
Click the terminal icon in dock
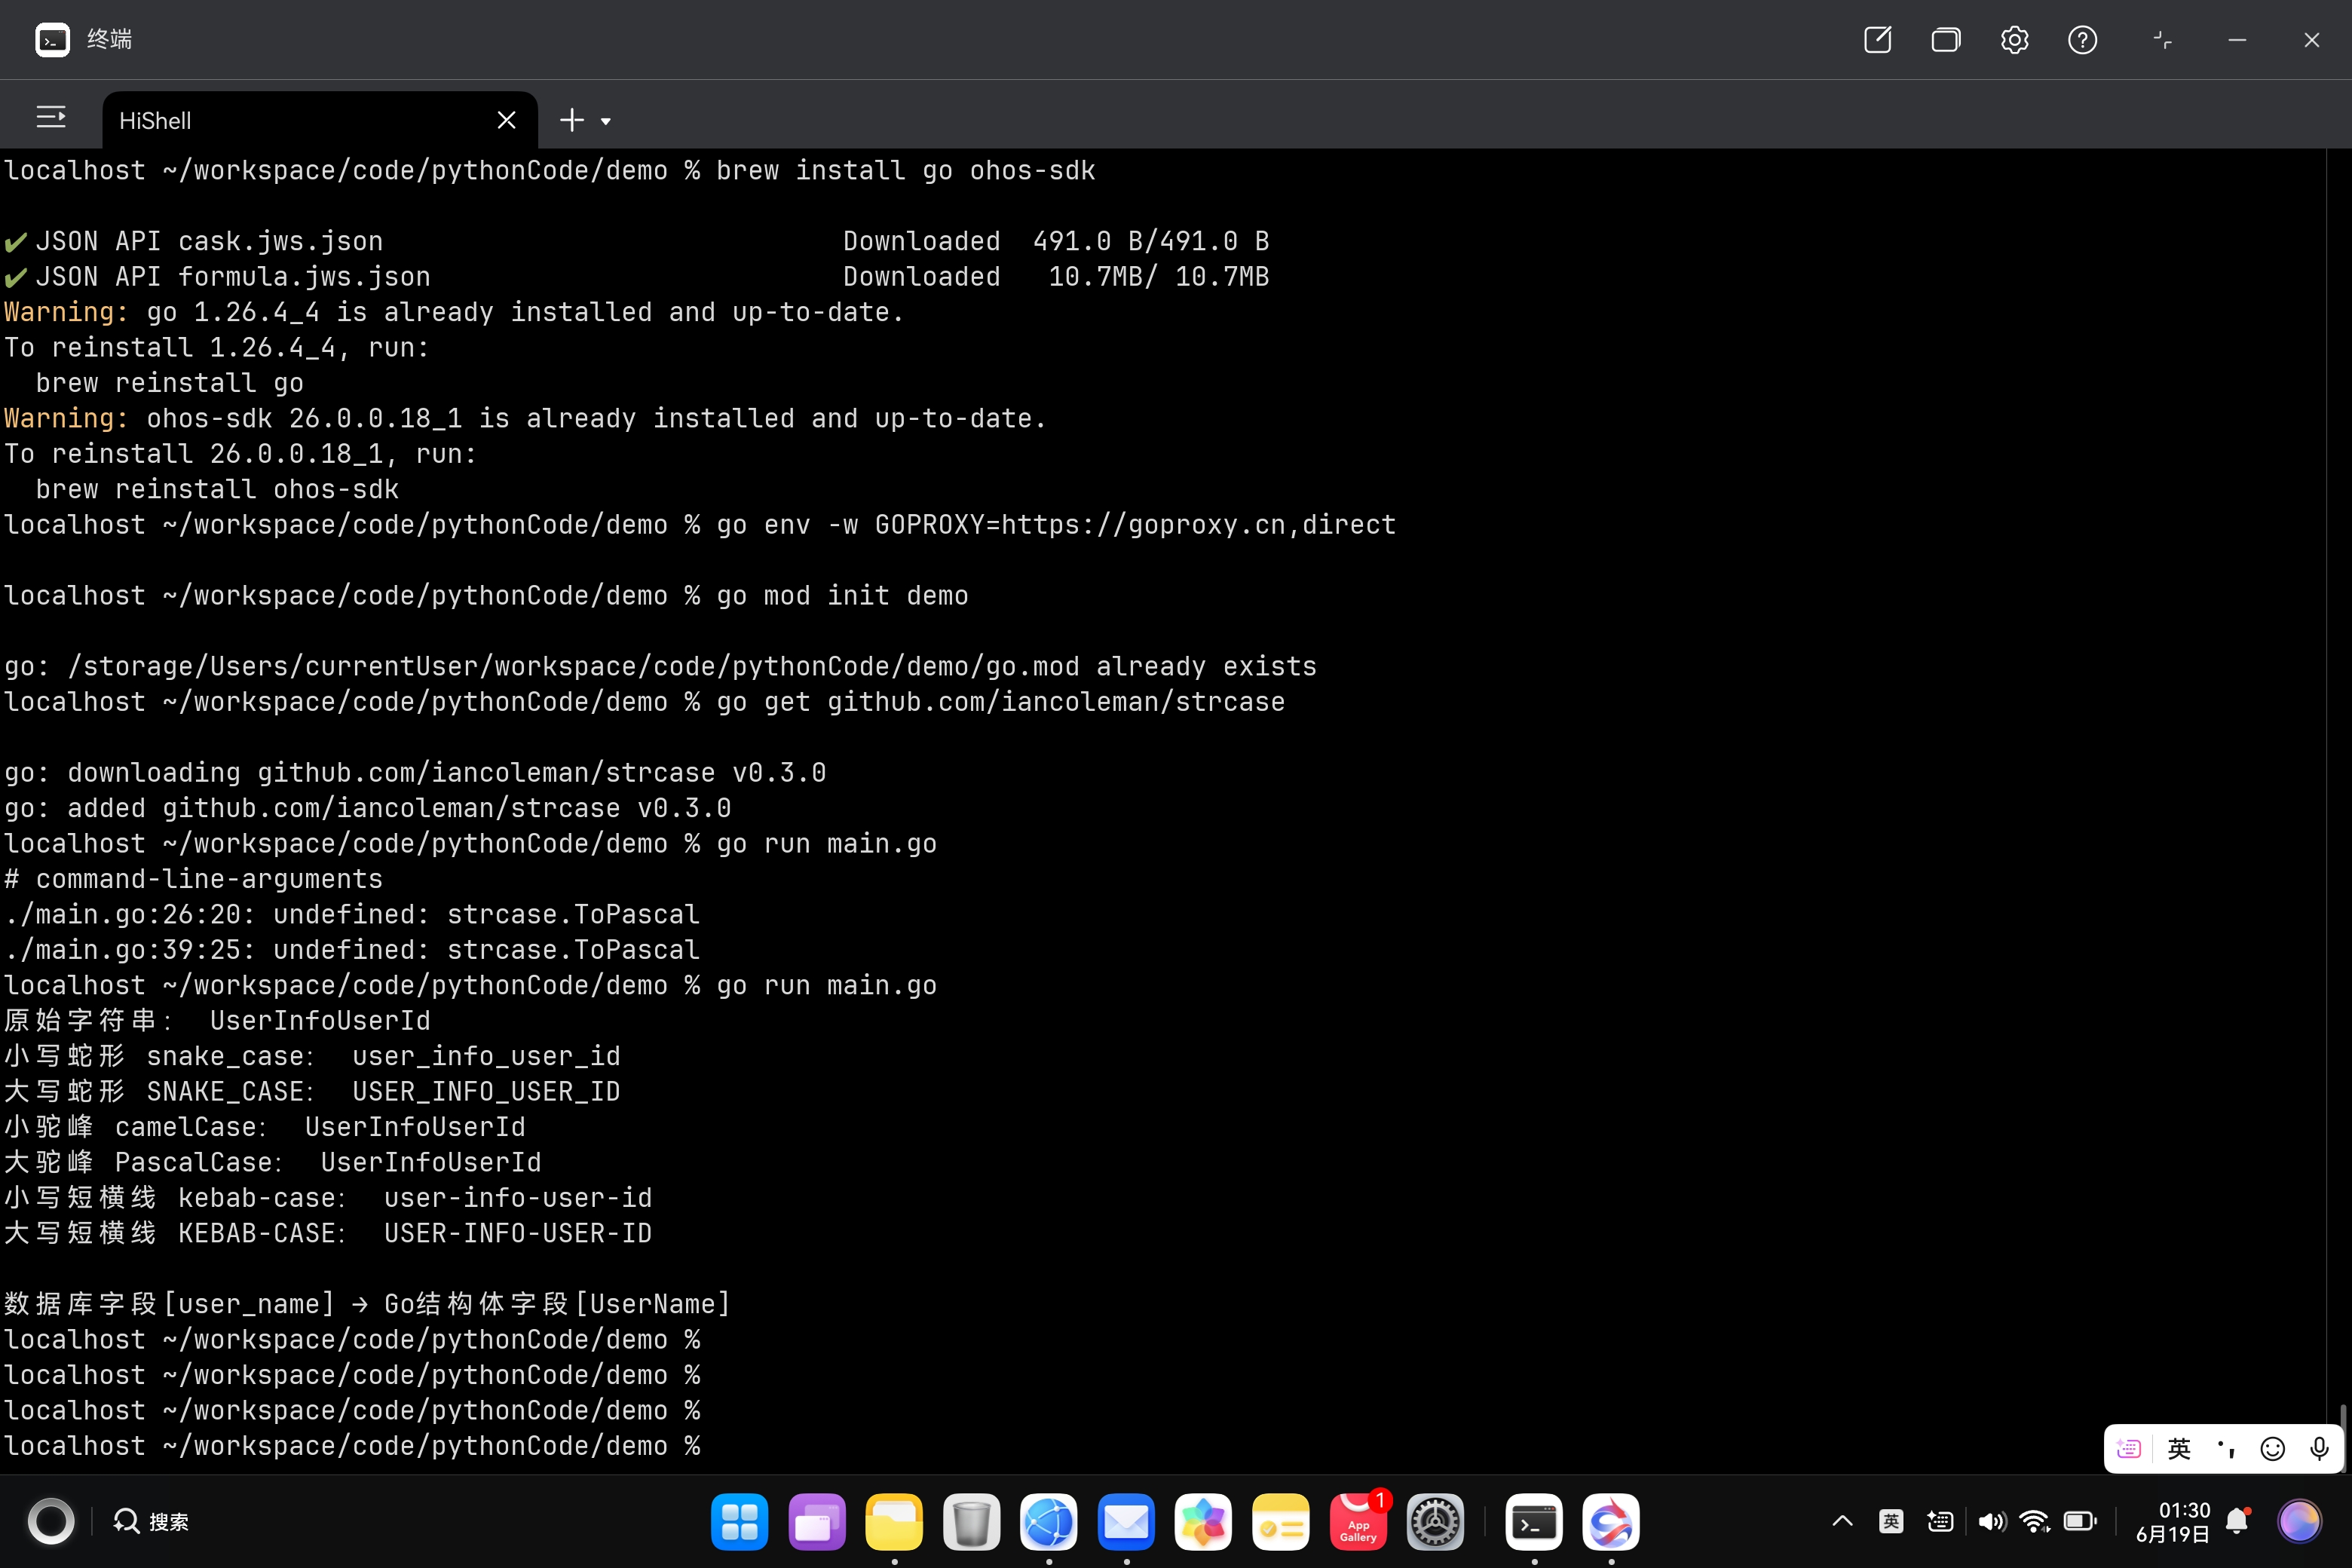(x=1534, y=1522)
